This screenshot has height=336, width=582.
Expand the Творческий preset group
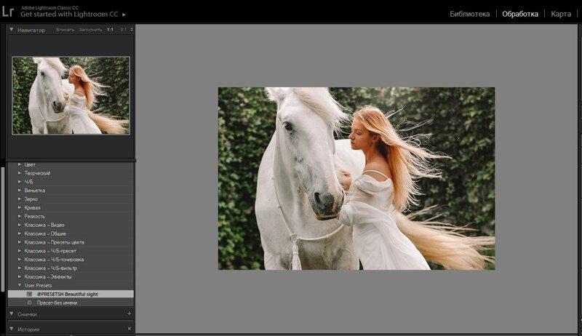[20, 173]
